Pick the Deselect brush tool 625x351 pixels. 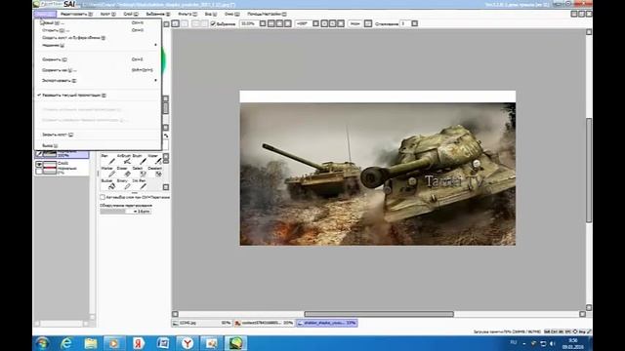click(154, 172)
